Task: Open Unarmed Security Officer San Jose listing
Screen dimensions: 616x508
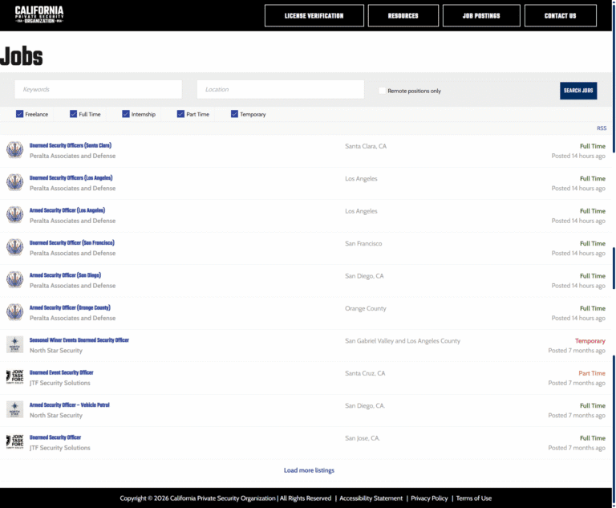Action: point(55,437)
